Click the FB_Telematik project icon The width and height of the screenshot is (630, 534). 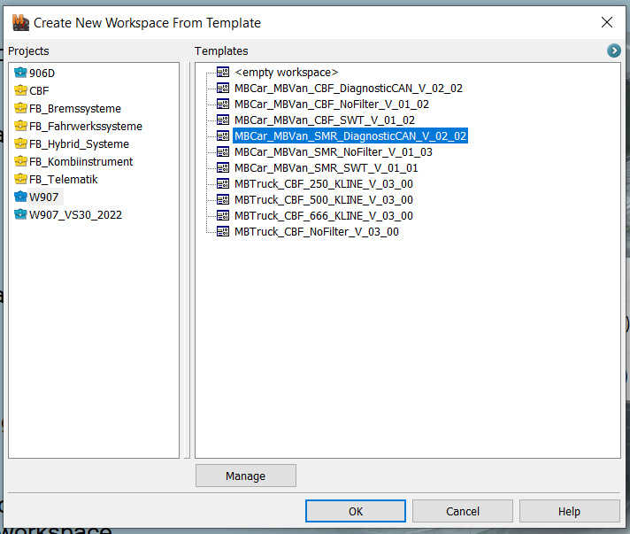(x=20, y=179)
